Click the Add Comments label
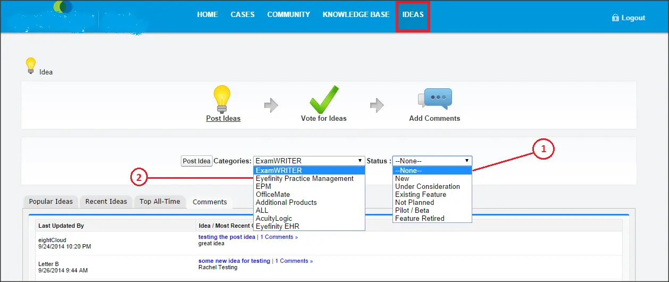The width and height of the screenshot is (669, 282). 434,118
